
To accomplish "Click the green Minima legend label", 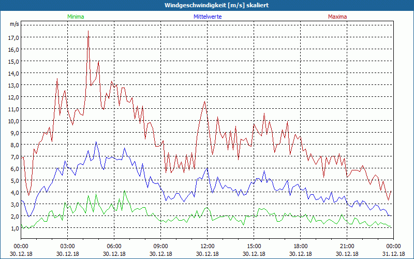I will pyautogui.click(x=76, y=17).
